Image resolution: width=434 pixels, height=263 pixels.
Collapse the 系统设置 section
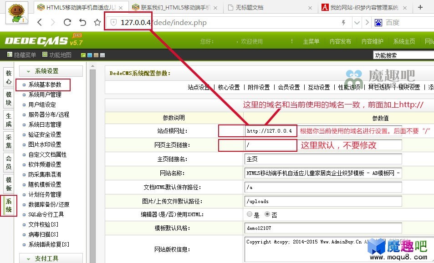[x=51, y=71]
